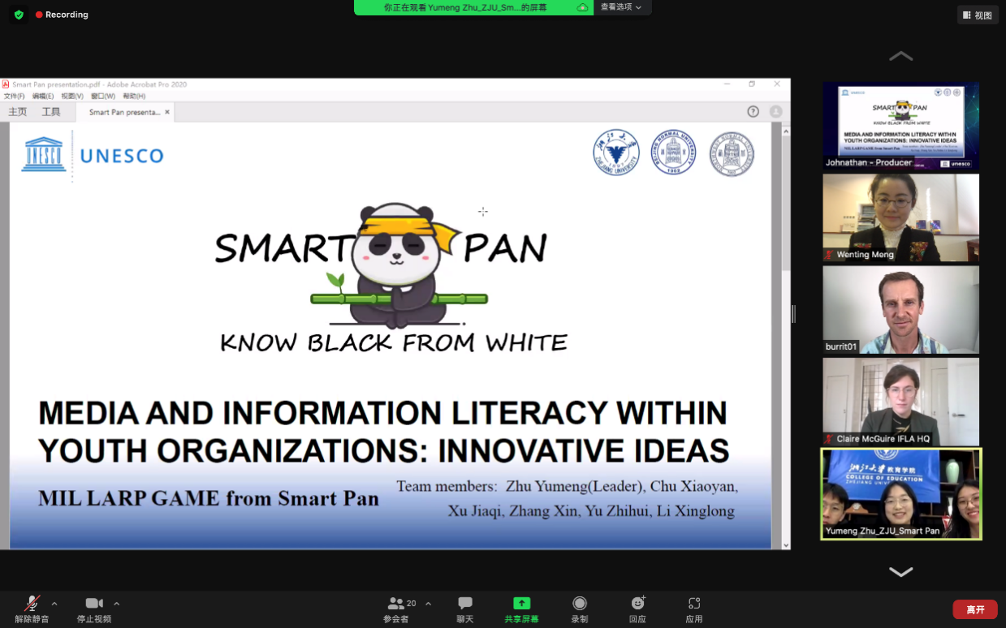The image size is (1006, 628).
Task: Click the green share screen (共享屏幕) icon
Action: tap(521, 604)
